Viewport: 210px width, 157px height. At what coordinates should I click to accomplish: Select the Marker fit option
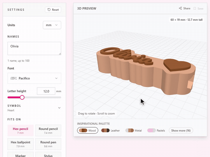point(20,155)
